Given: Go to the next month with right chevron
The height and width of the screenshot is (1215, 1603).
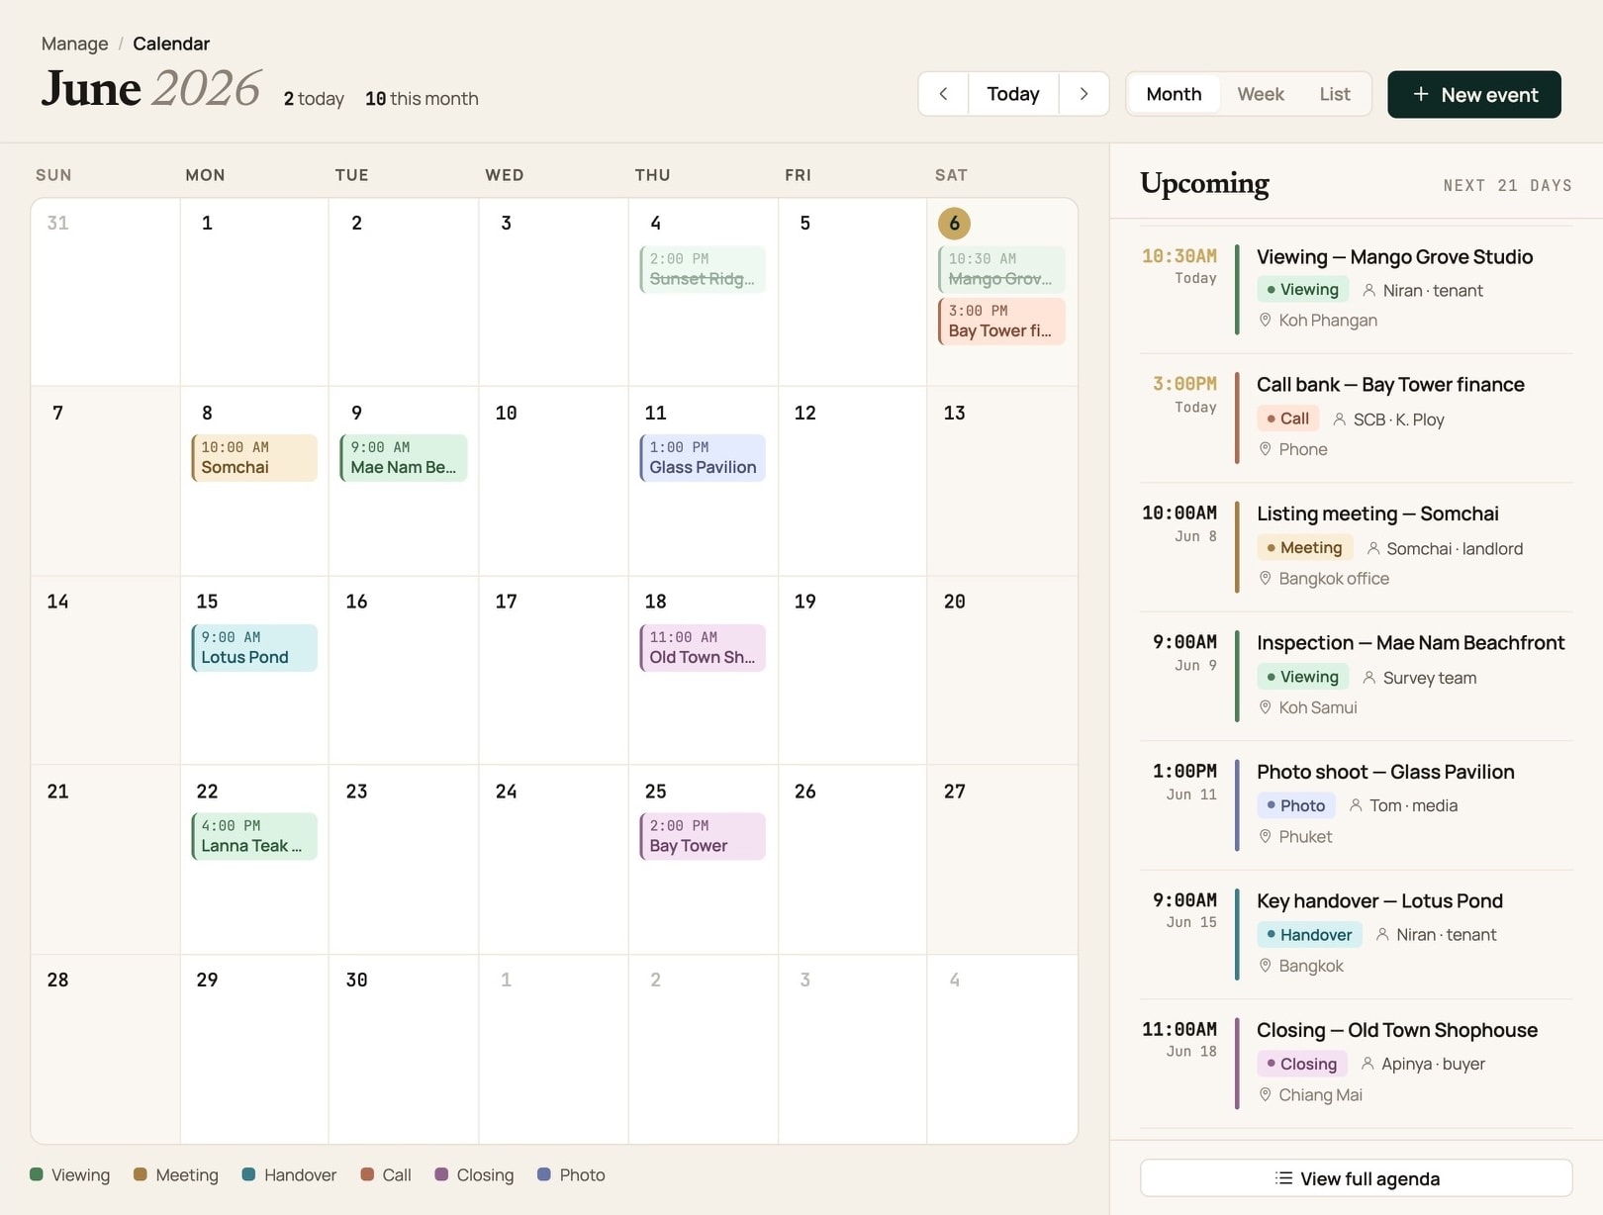Looking at the screenshot, I should [x=1084, y=94].
